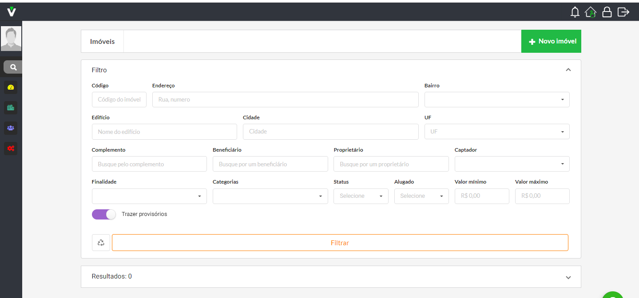
Task: Open the Alugado Selecione dropdown
Action: pyautogui.click(x=421, y=196)
